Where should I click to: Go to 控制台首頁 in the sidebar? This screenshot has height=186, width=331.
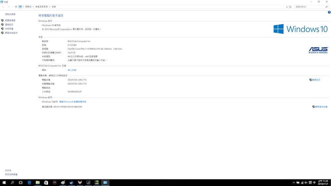point(10,14)
